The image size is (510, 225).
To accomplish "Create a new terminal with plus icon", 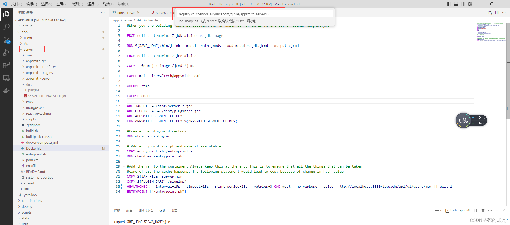I will pyautogui.click(x=437, y=210).
